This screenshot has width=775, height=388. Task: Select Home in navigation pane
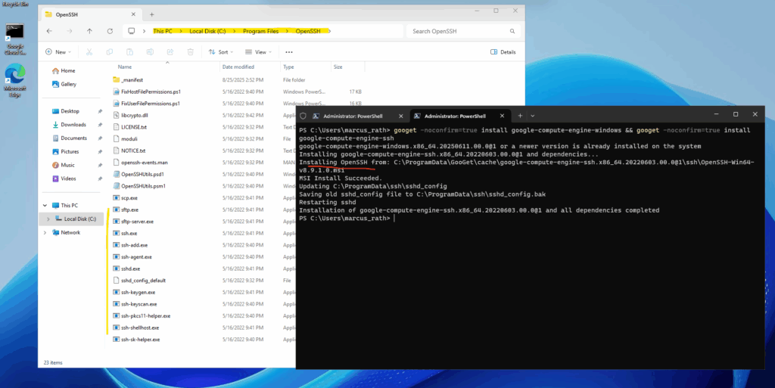click(64, 70)
